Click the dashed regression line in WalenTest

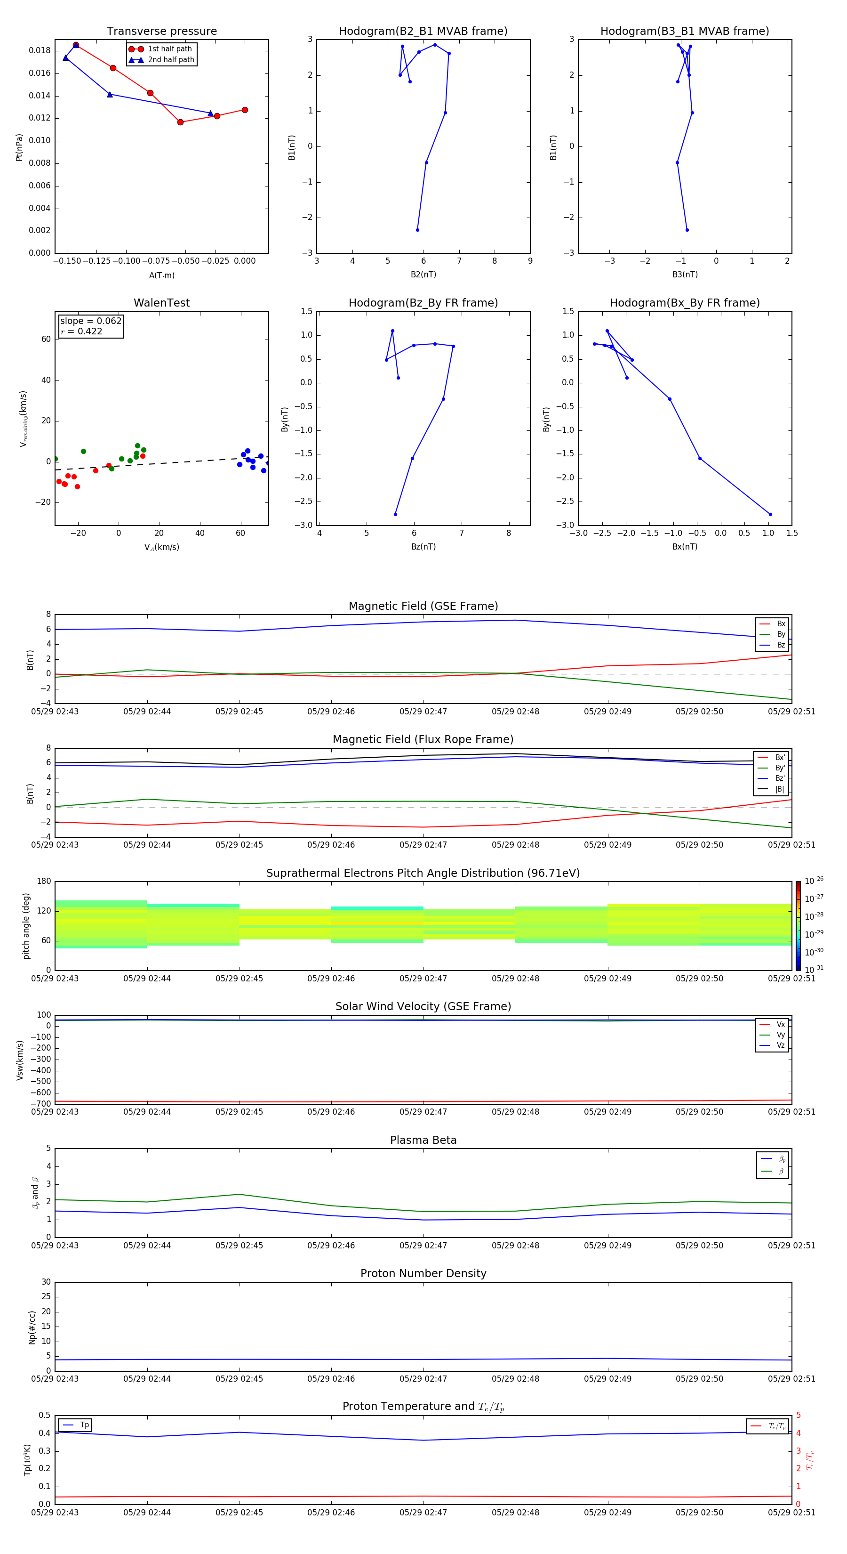pyautogui.click(x=161, y=463)
